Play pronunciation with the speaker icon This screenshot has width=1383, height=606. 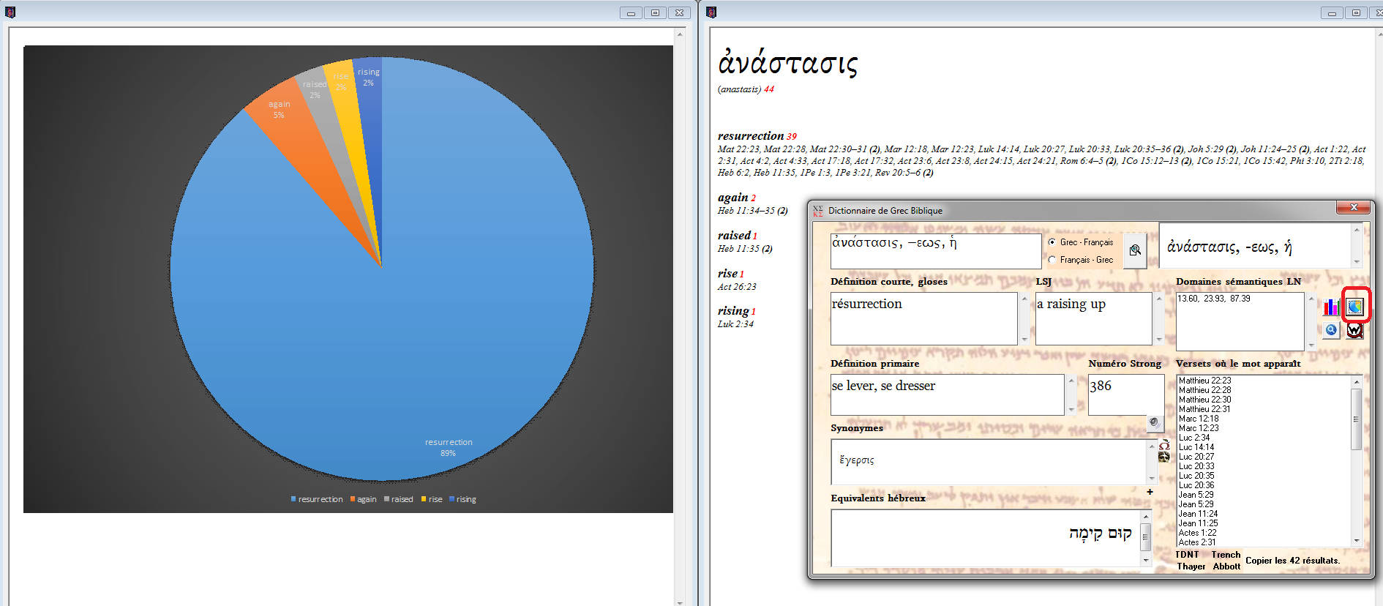coord(1154,422)
